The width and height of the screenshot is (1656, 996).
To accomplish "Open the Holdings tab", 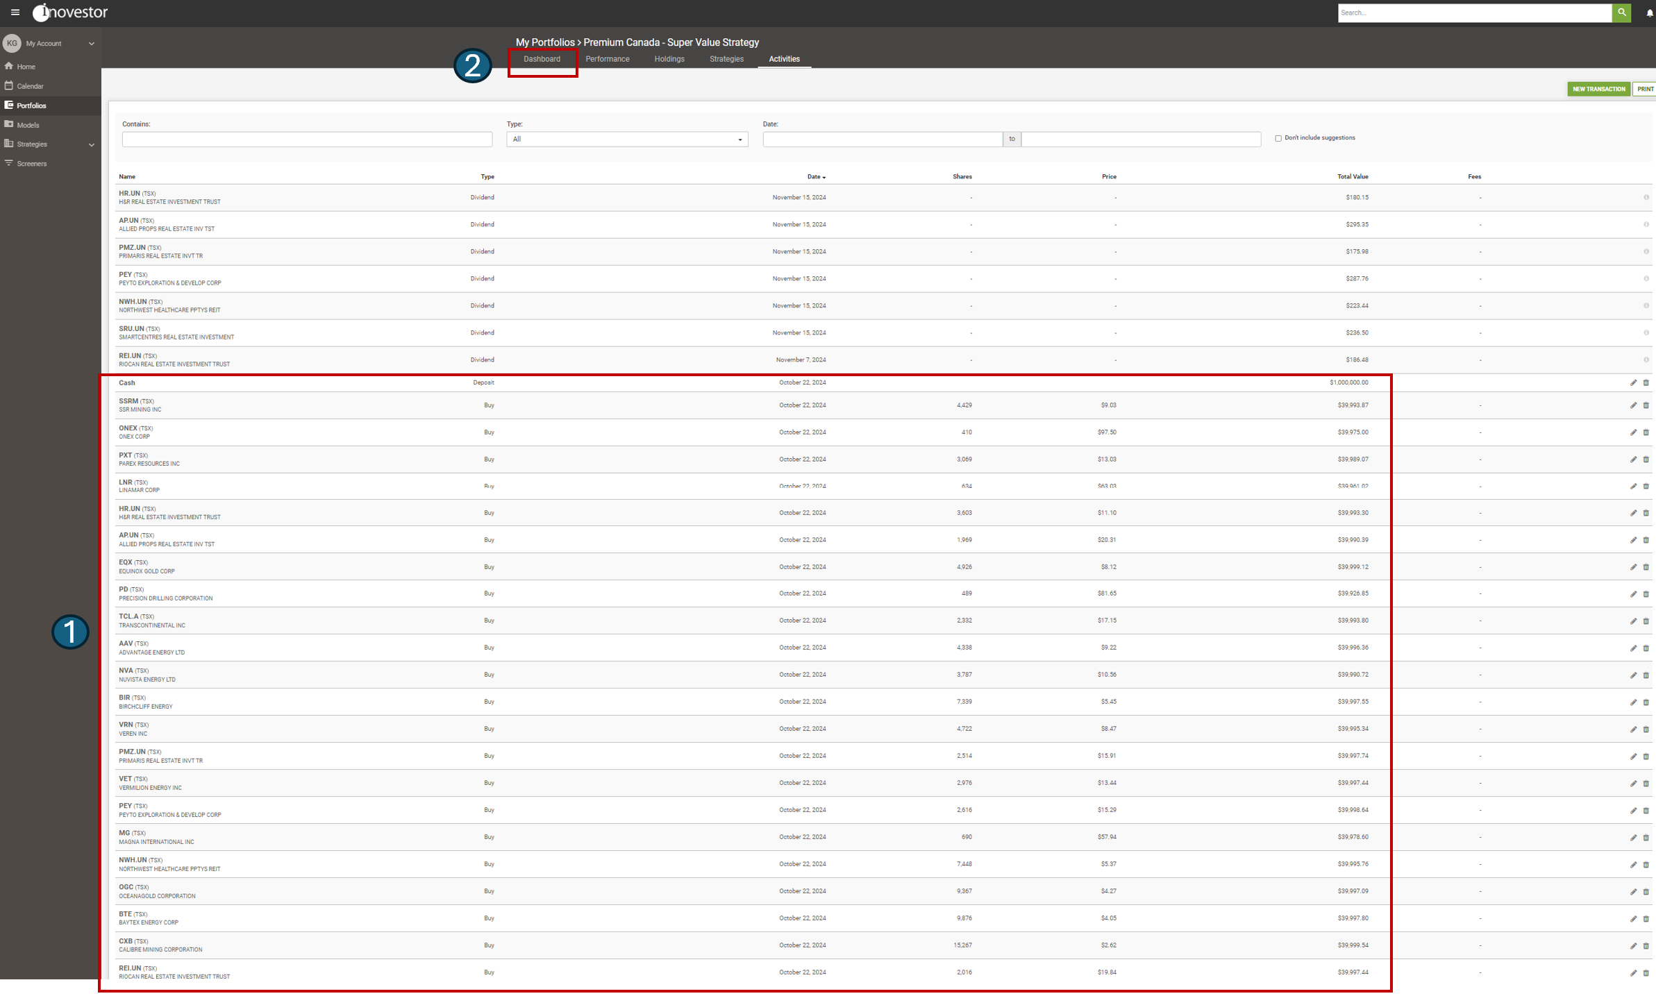I will click(x=669, y=59).
